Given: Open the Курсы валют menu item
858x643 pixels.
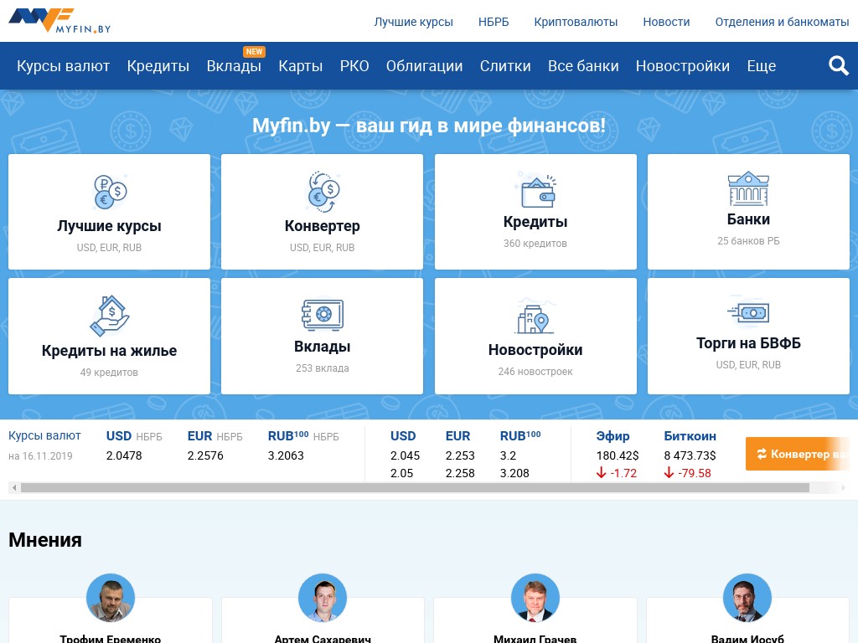Looking at the screenshot, I should point(64,66).
